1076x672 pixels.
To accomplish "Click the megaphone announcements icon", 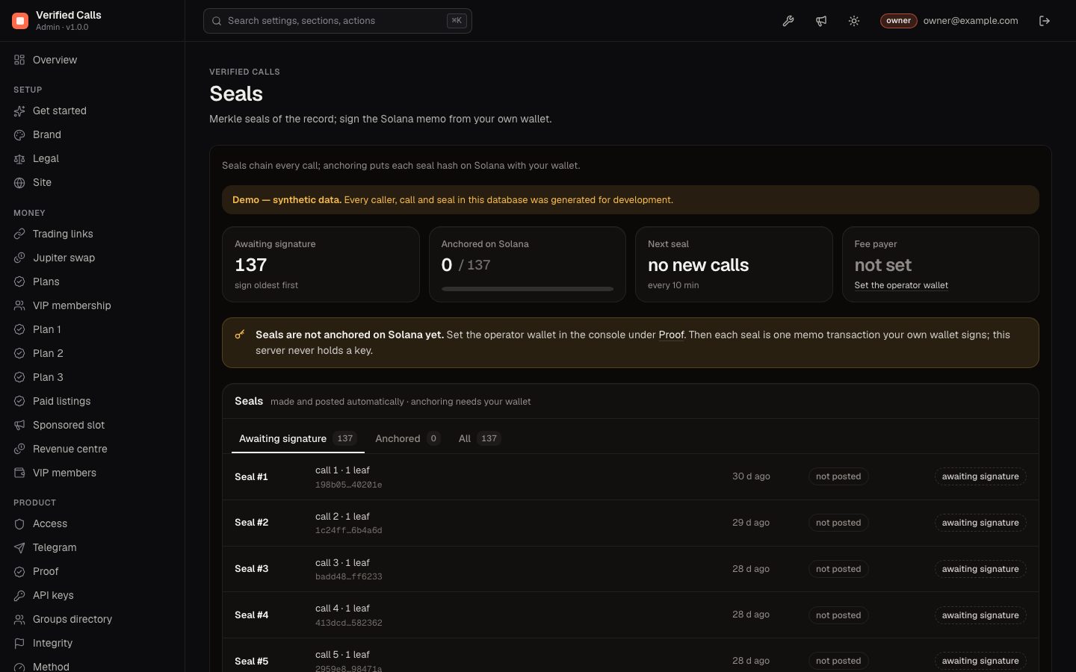I will (x=821, y=21).
